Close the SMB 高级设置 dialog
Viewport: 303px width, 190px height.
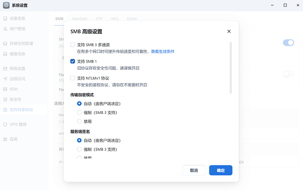[x=229, y=32]
